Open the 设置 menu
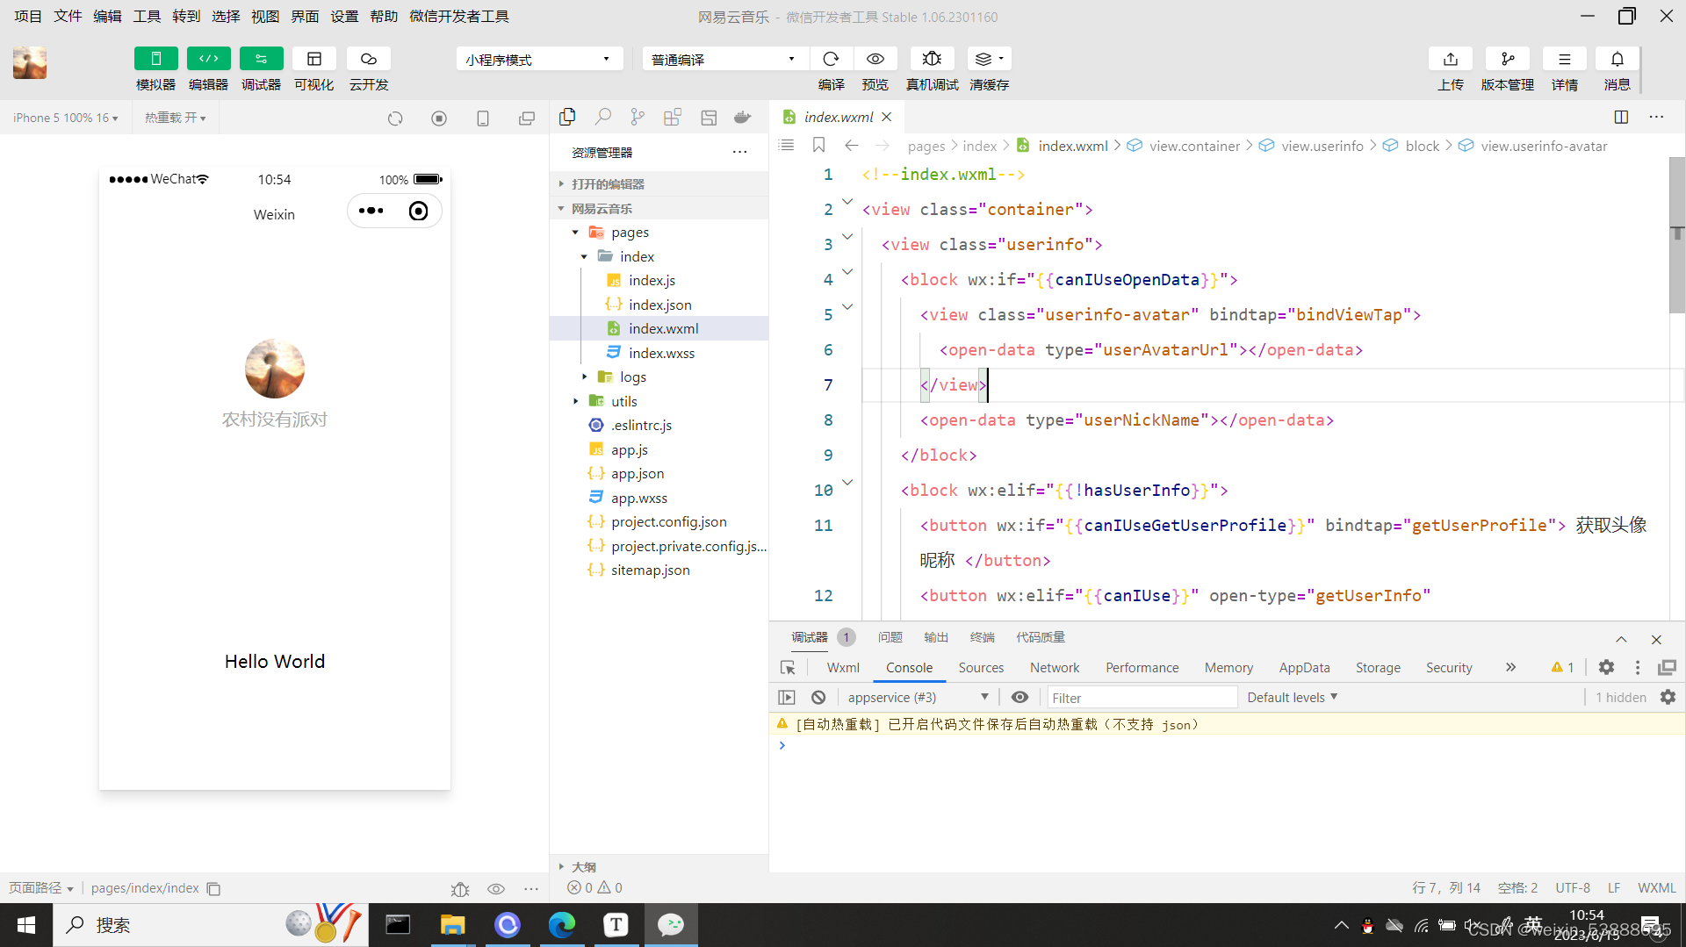The height and width of the screenshot is (947, 1686). pos(343,17)
